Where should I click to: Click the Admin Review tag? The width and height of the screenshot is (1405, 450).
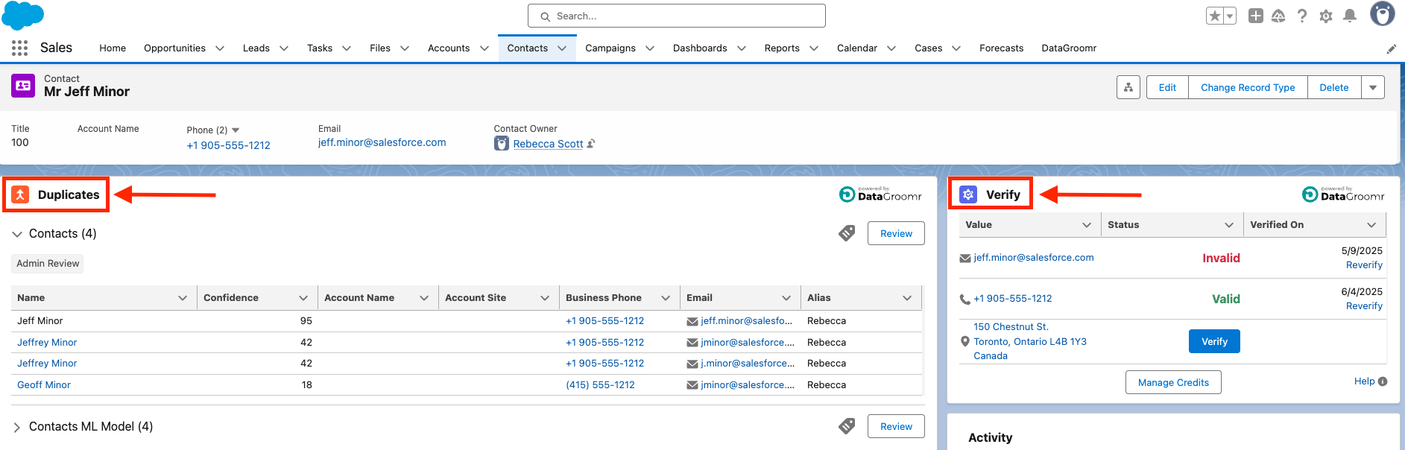(x=48, y=263)
